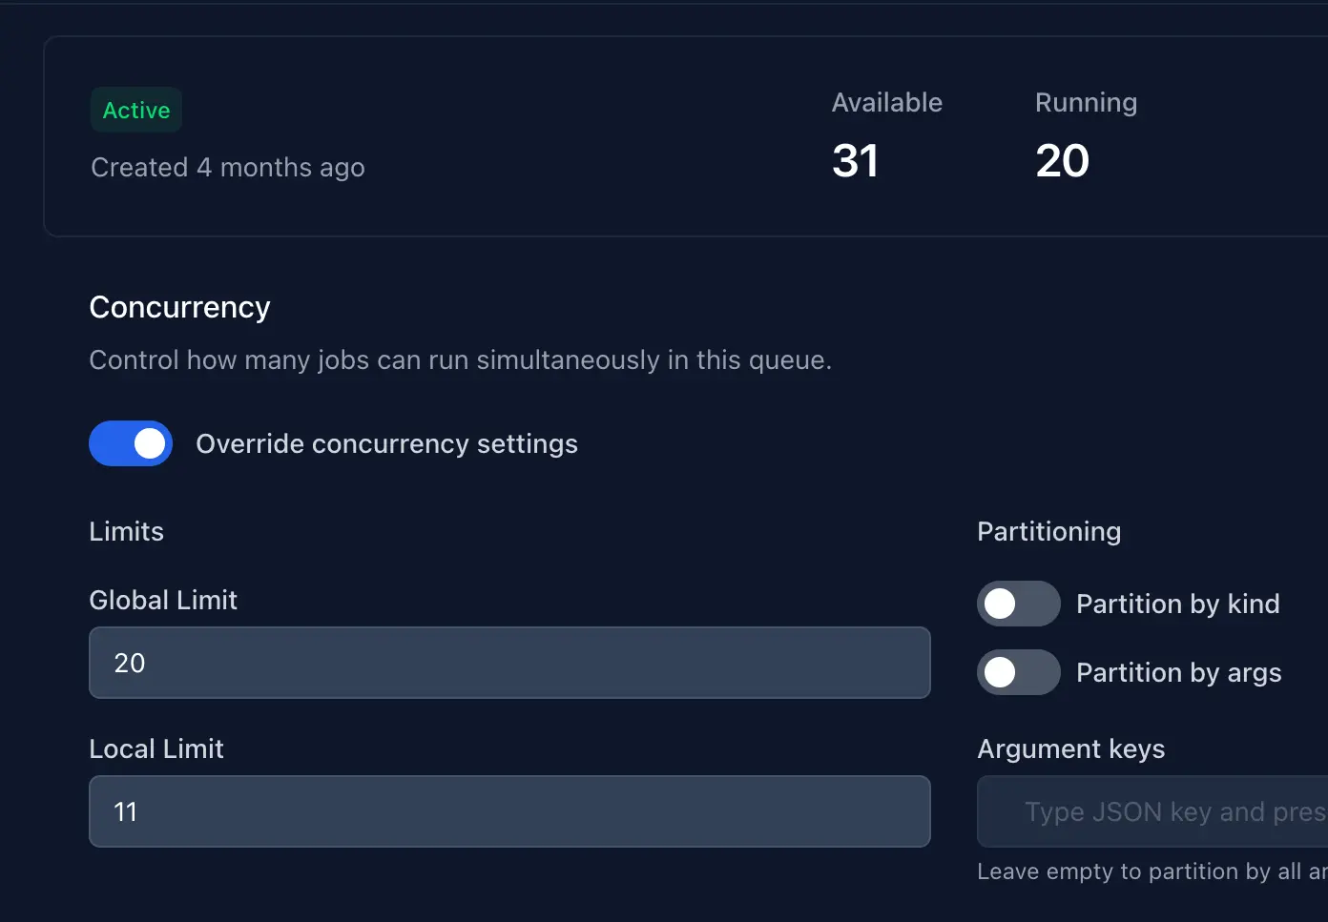
Task: Select the Argument keys JSON key input
Action: tap(1152, 811)
